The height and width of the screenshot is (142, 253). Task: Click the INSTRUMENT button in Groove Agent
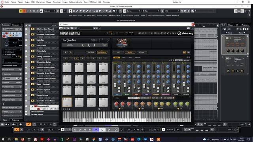click(102, 52)
